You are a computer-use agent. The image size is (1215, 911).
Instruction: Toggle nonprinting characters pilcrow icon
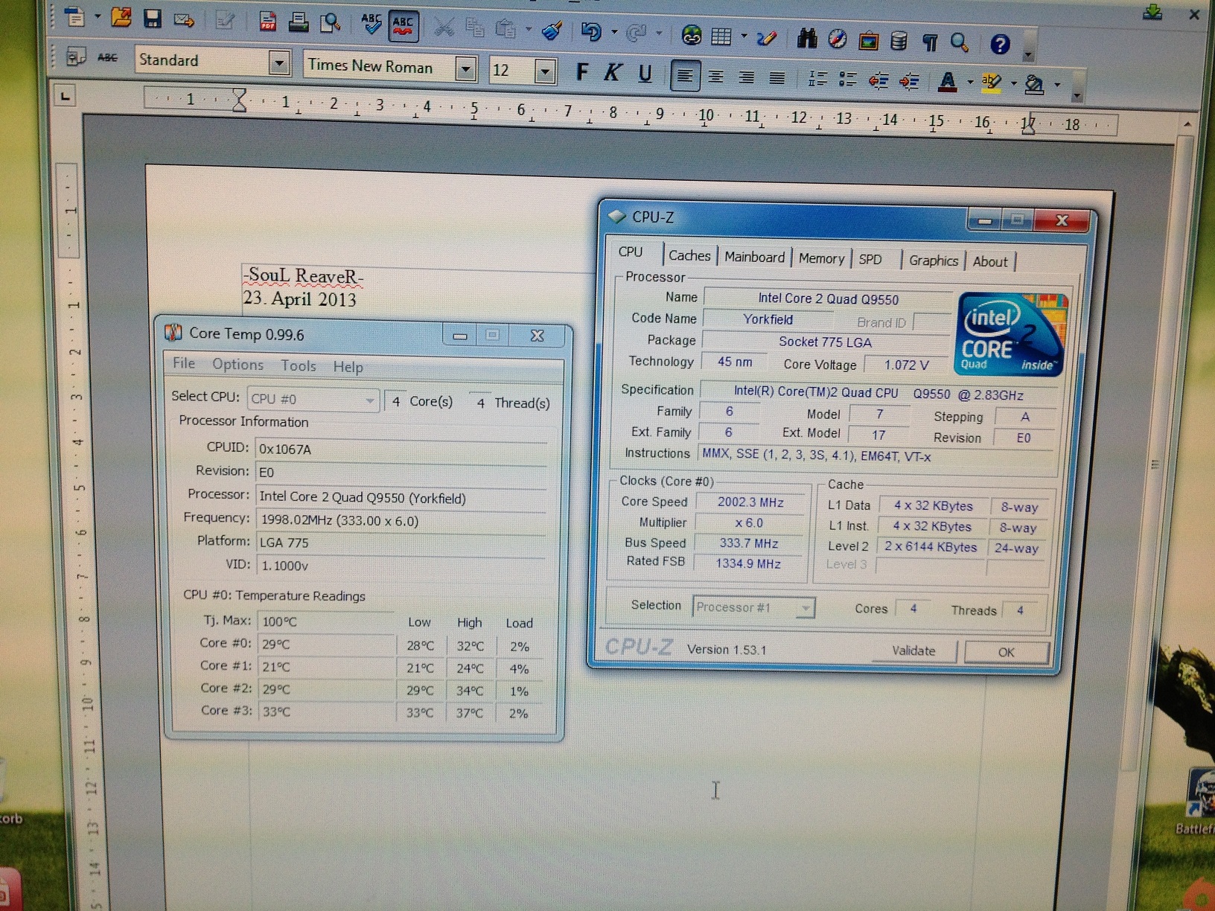tap(930, 42)
